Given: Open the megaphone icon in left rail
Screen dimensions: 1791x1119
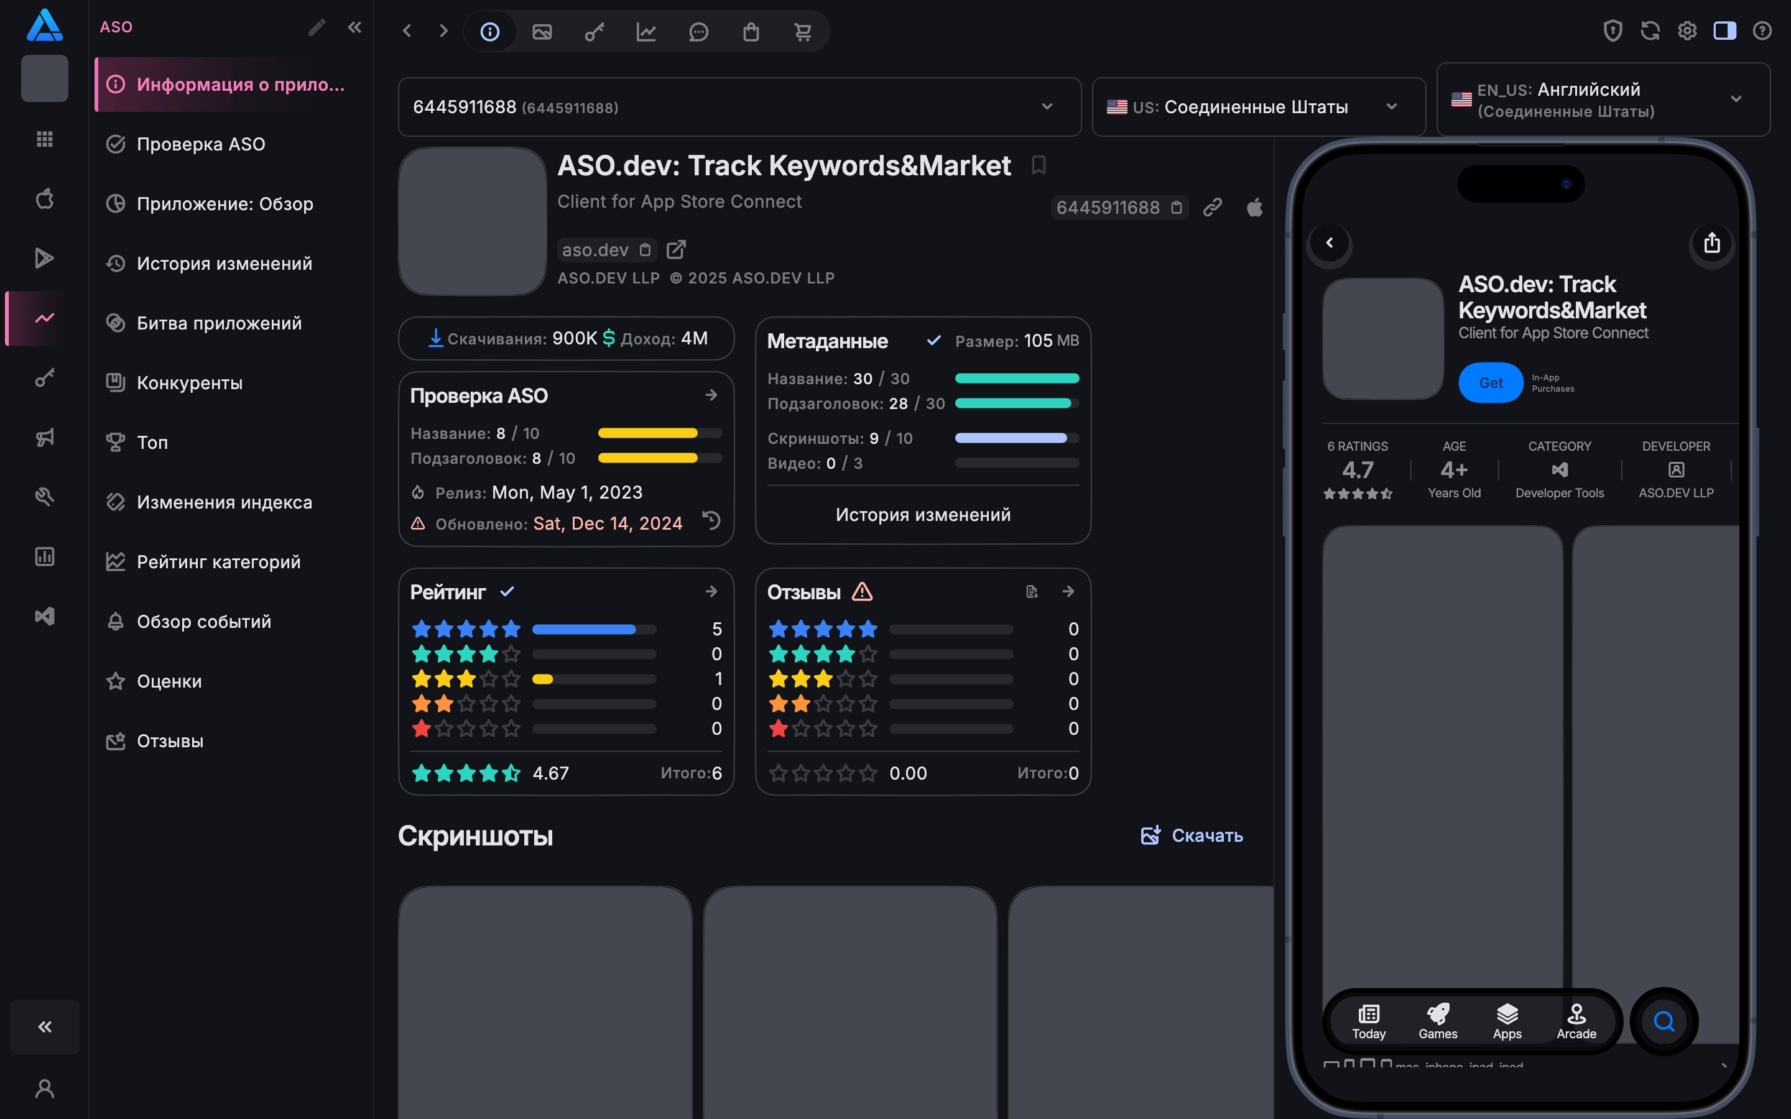Looking at the screenshot, I should click(44, 438).
